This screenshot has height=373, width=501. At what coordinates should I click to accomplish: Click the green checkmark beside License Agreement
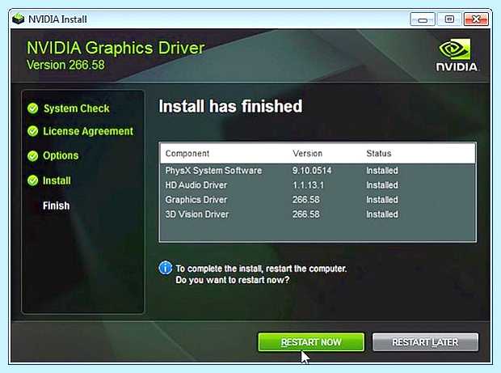[x=32, y=131]
